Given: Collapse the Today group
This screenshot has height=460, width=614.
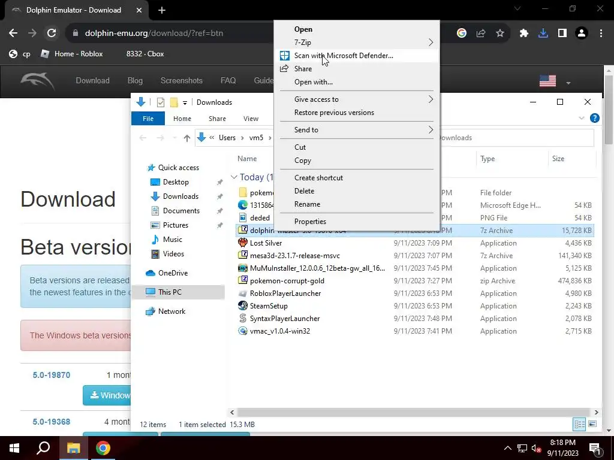Looking at the screenshot, I should (x=234, y=177).
